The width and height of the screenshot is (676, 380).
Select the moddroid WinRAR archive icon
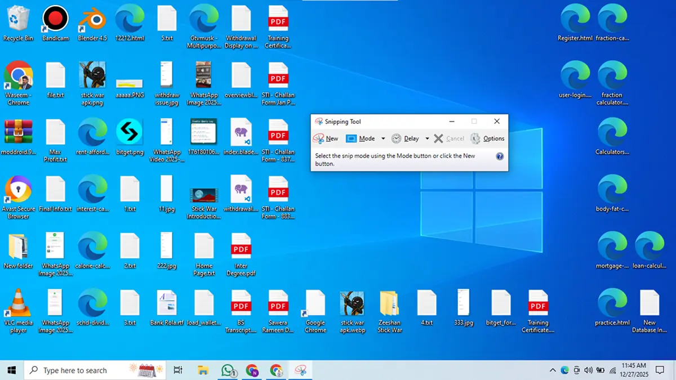coord(18,137)
